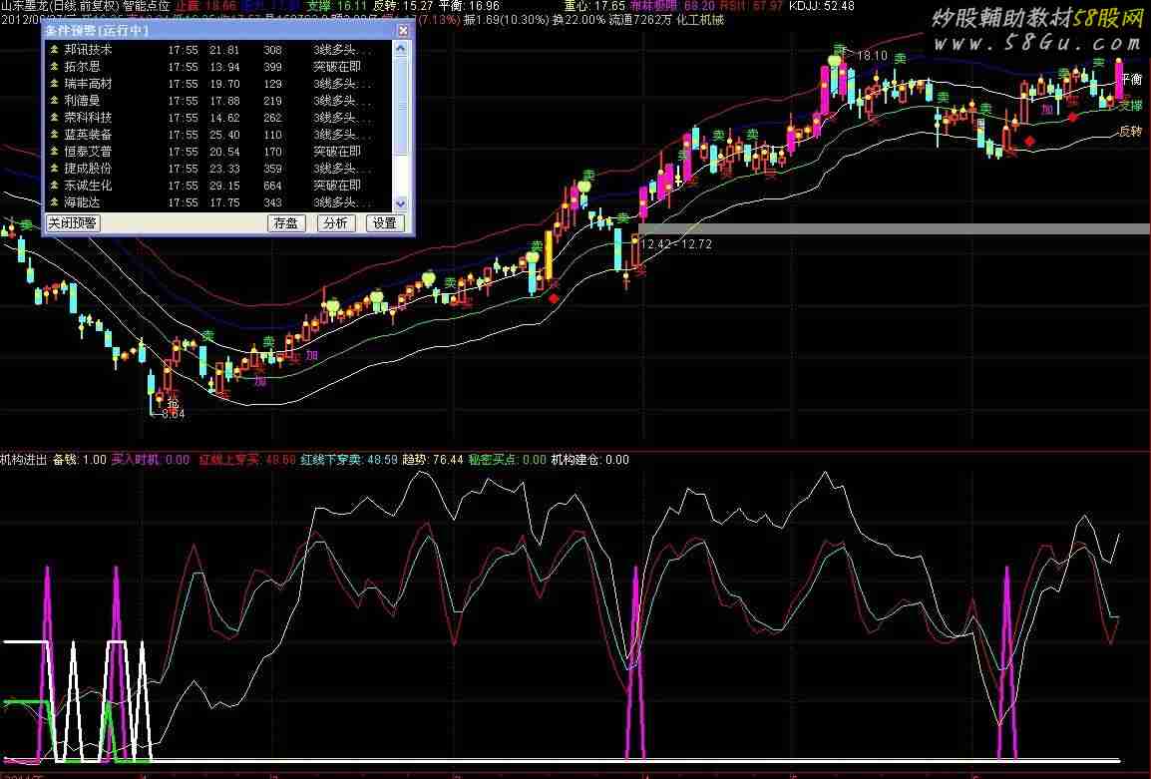Click the alert icon beside 拓尔思

pyautogui.click(x=54, y=67)
